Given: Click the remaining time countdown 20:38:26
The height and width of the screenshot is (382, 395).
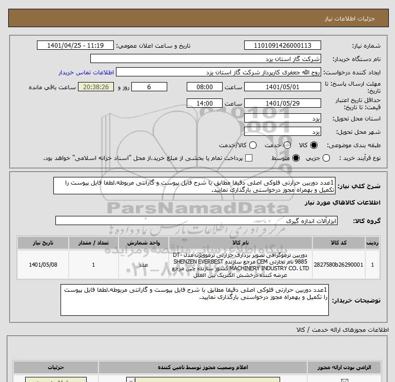Looking at the screenshot, I should 96,87.
